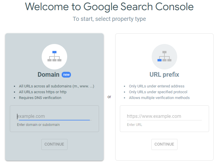Click 'All URLs across https or http' bullet
This screenshot has height=165, width=218.
(x=43, y=92)
